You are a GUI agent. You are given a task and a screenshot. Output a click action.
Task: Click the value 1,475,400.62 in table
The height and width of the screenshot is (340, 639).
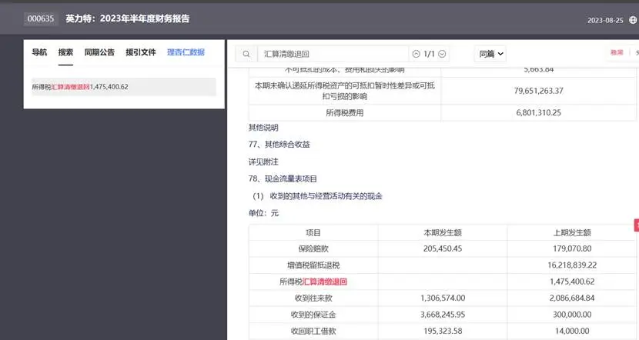(x=572, y=282)
